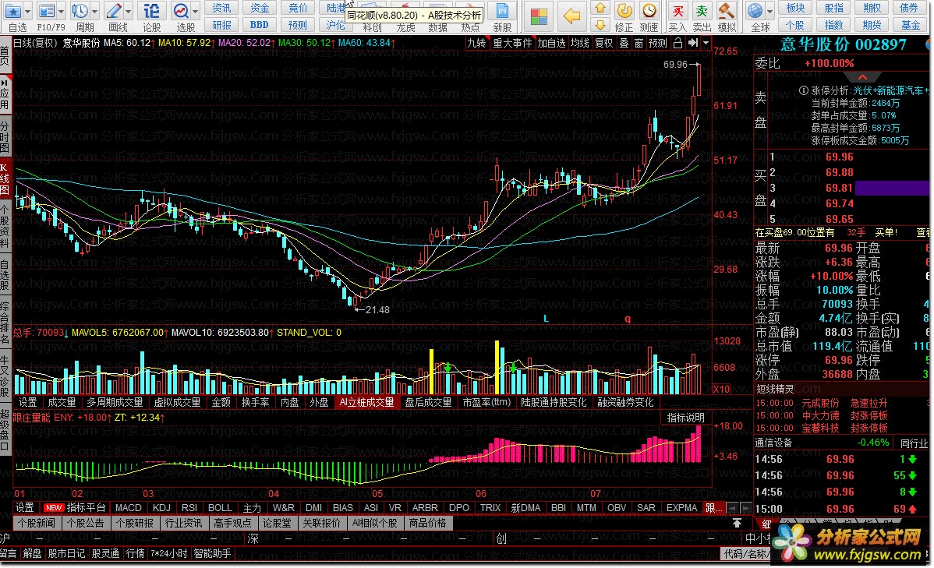Open the 选股 stock screener icon

[x=181, y=11]
